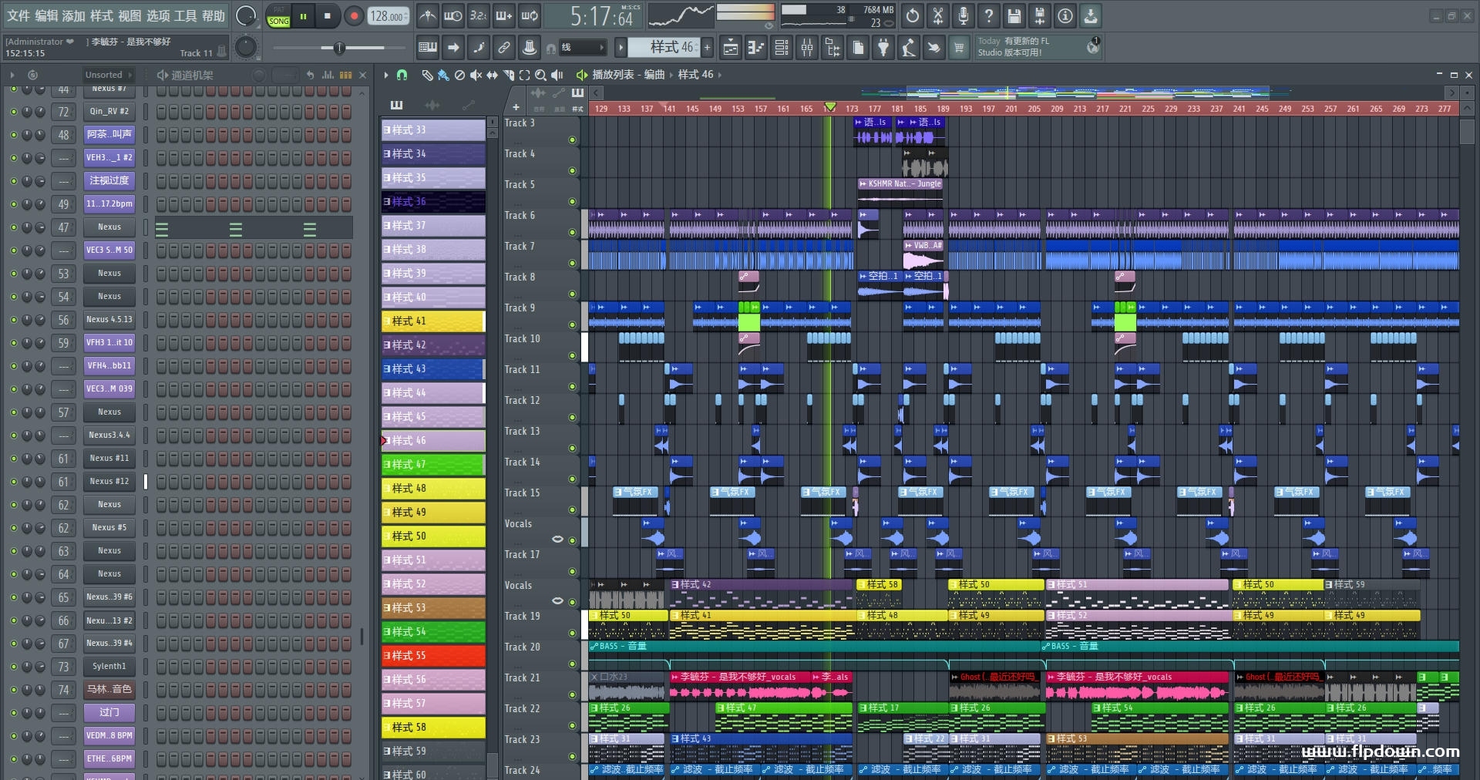Toggle the playlist snap magnet icon
Viewport: 1480px width, 780px height.
[402, 75]
